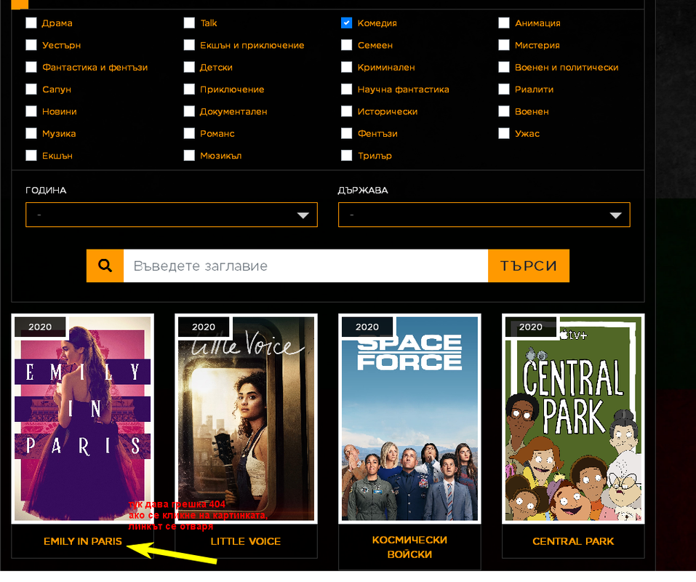The width and height of the screenshot is (696, 582).
Task: Tick the Семеен genre checkbox
Action: (x=347, y=45)
